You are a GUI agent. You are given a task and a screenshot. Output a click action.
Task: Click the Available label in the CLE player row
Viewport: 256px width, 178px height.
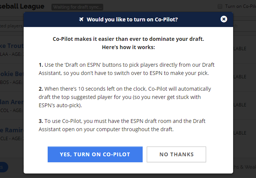tap(240, 133)
